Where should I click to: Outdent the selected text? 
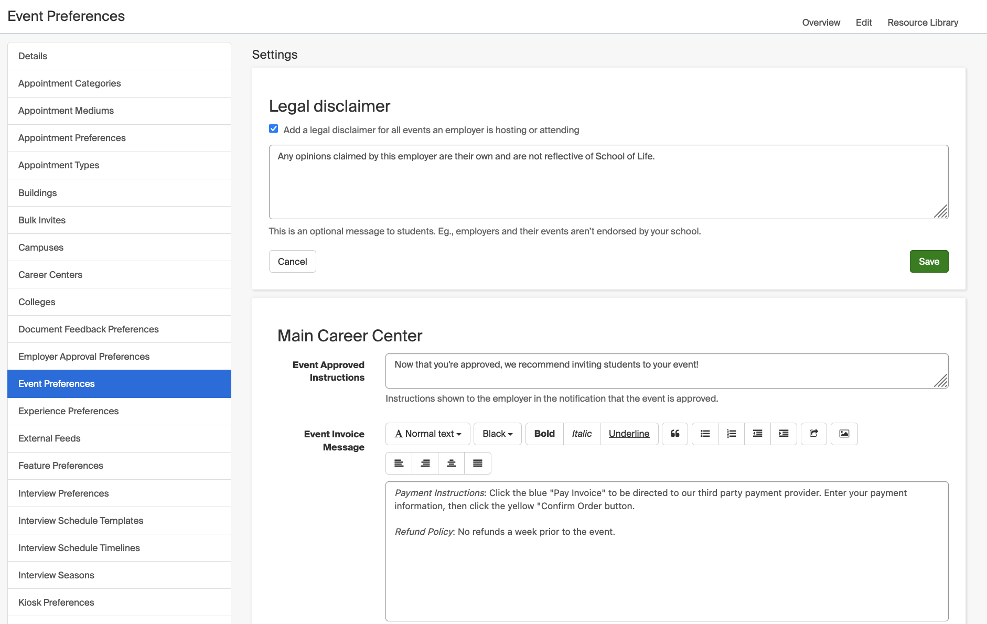(x=758, y=434)
